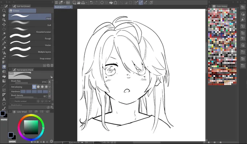The height and width of the screenshot is (144, 247).
Task: Open the Tool property [Hard] tab
Action: [x=23, y=70]
